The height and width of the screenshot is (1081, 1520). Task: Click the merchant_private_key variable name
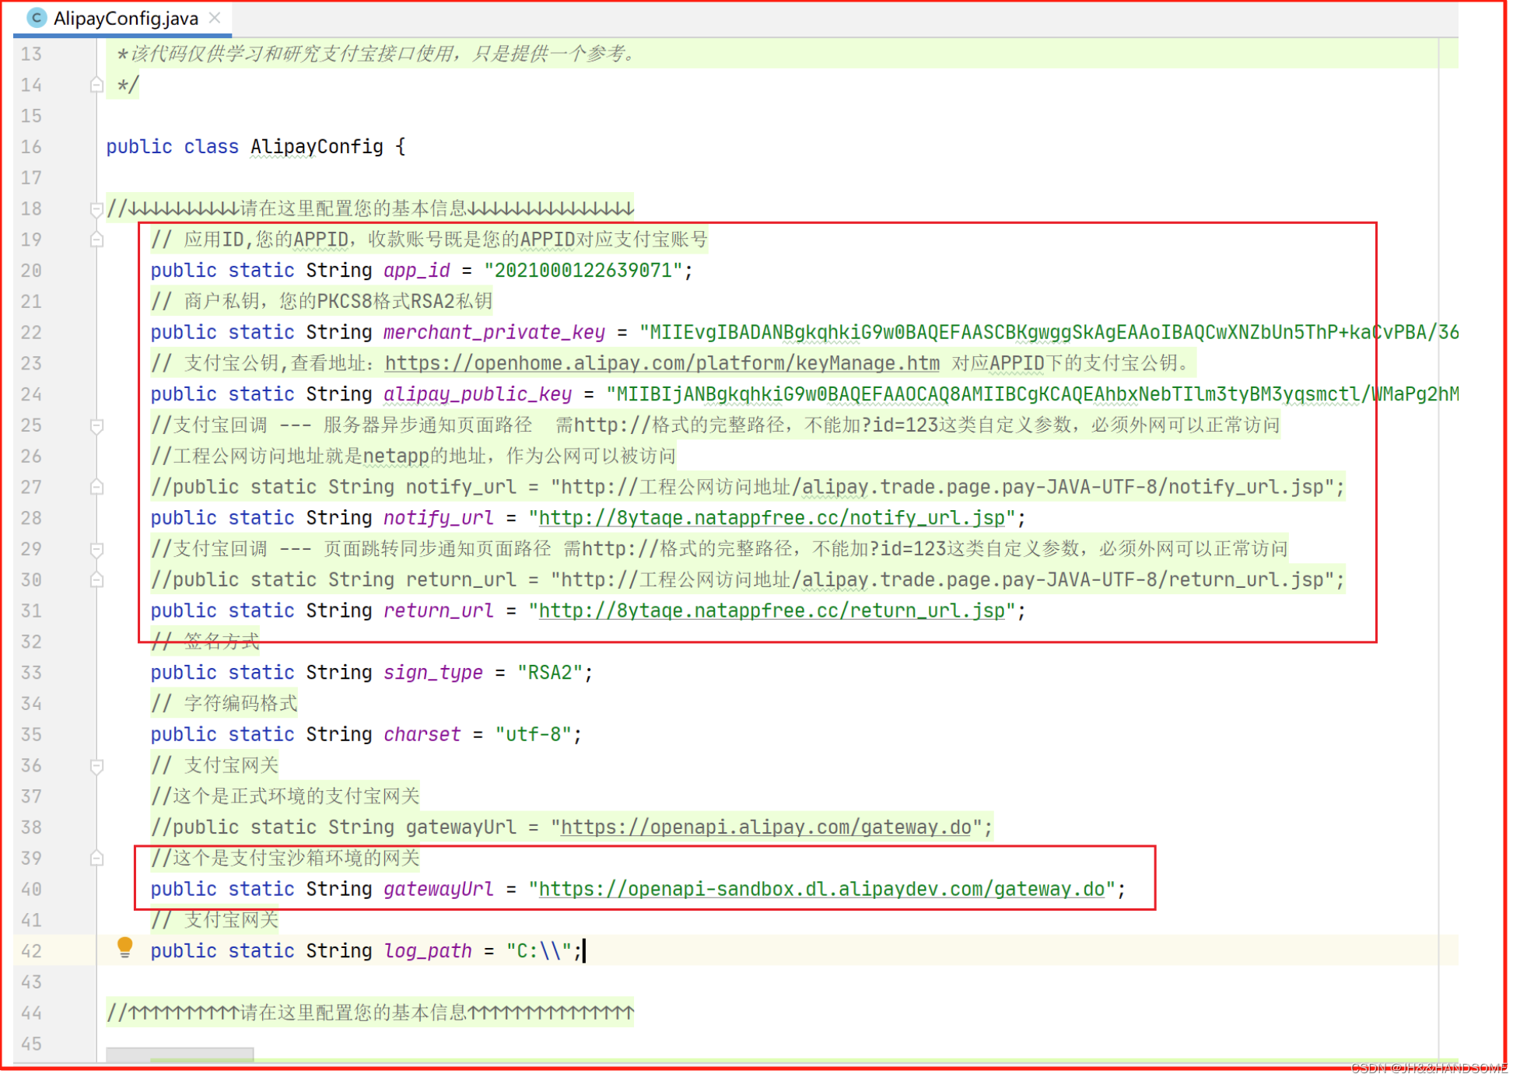[495, 333]
